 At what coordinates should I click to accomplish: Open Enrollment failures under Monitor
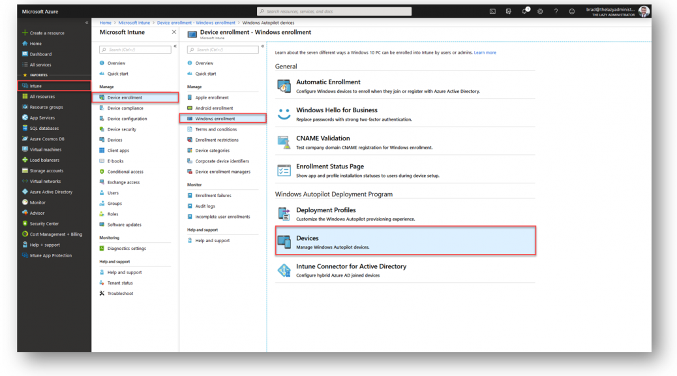click(x=213, y=195)
